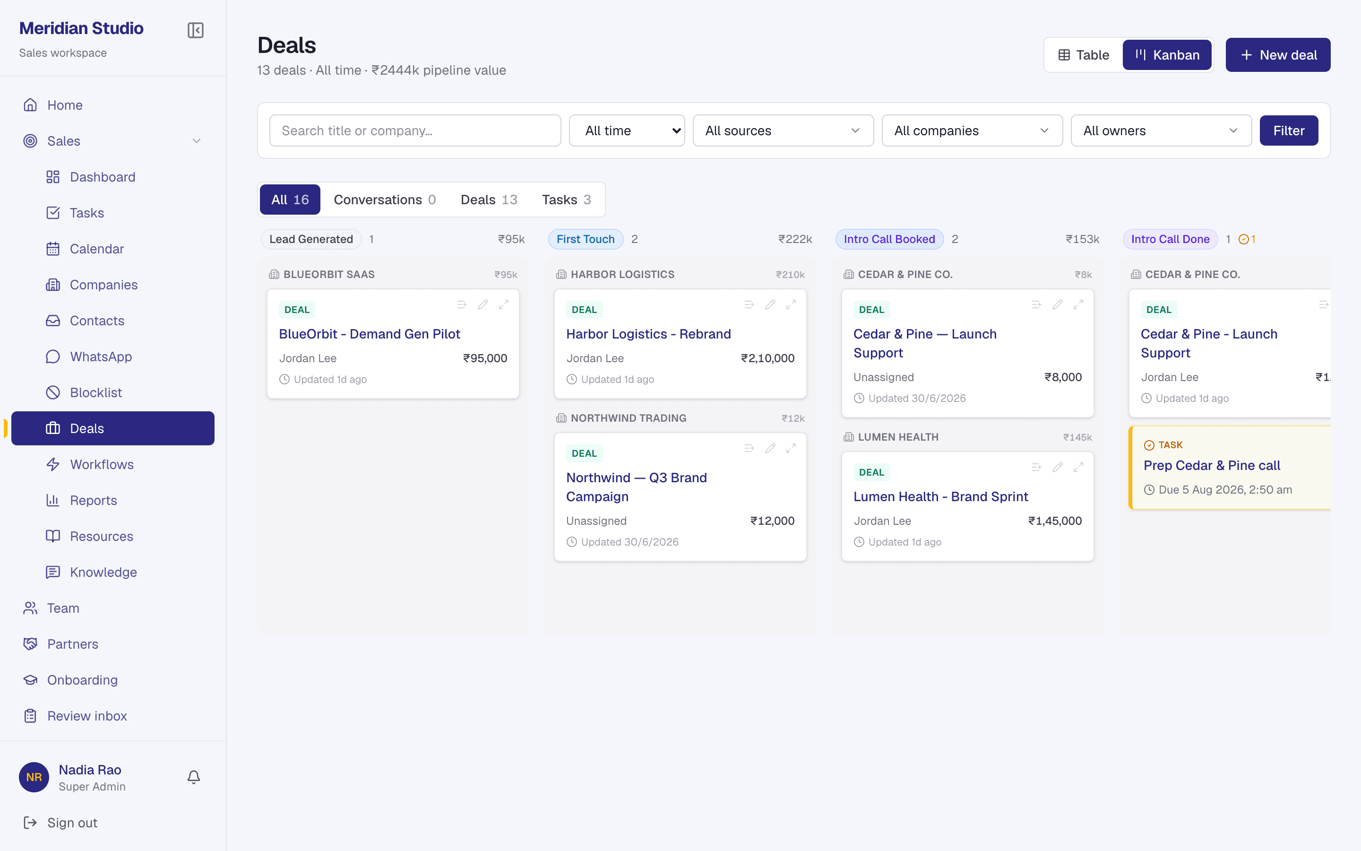This screenshot has width=1361, height=851.
Task: Click the Nadia Rao profile avatar
Action: (34, 777)
